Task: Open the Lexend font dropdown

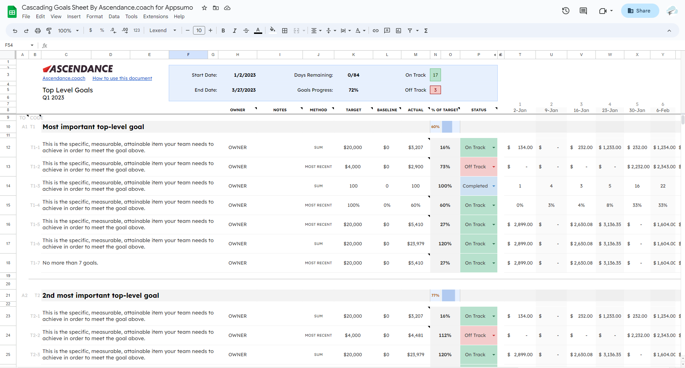Action: pos(163,31)
